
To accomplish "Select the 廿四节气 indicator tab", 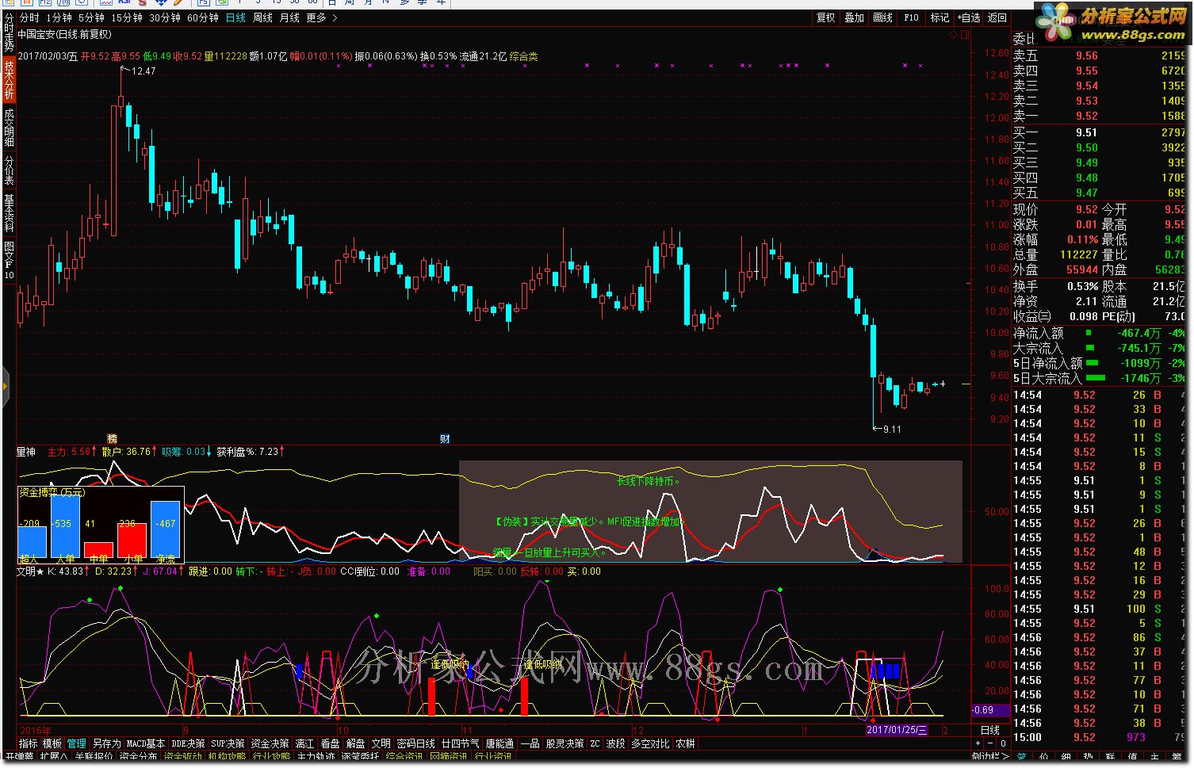I will pyautogui.click(x=460, y=743).
